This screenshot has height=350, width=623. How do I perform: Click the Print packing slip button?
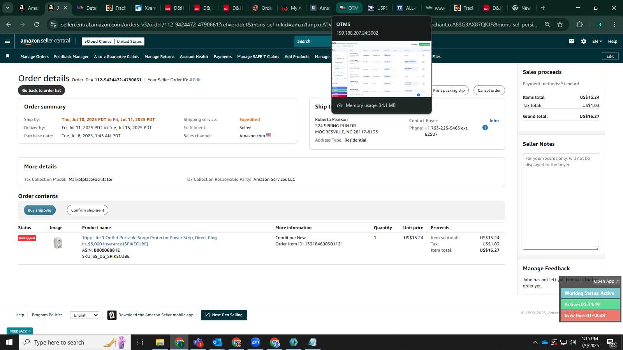449,90
